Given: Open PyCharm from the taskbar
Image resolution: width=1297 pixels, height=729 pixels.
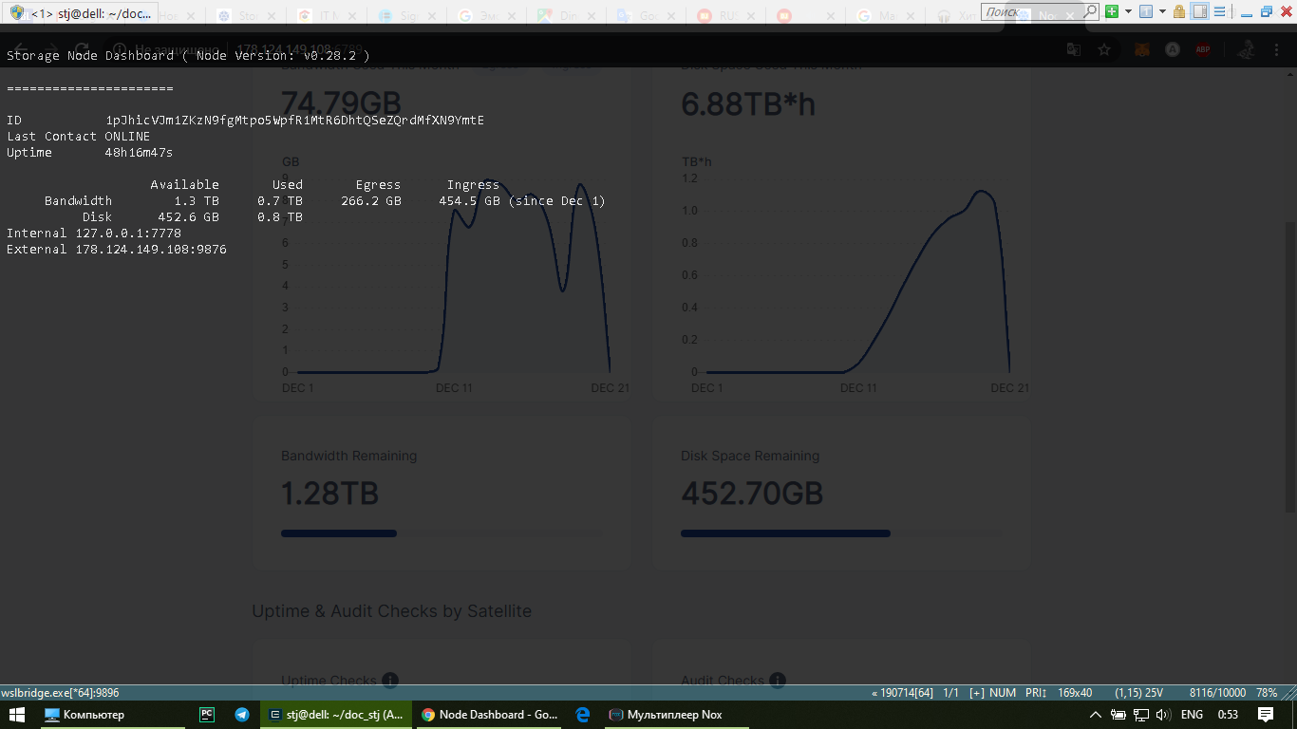Looking at the screenshot, I should pyautogui.click(x=206, y=715).
